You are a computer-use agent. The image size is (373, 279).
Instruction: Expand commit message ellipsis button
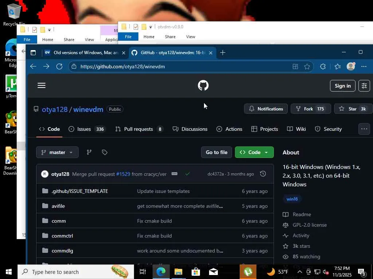pyautogui.click(x=174, y=174)
